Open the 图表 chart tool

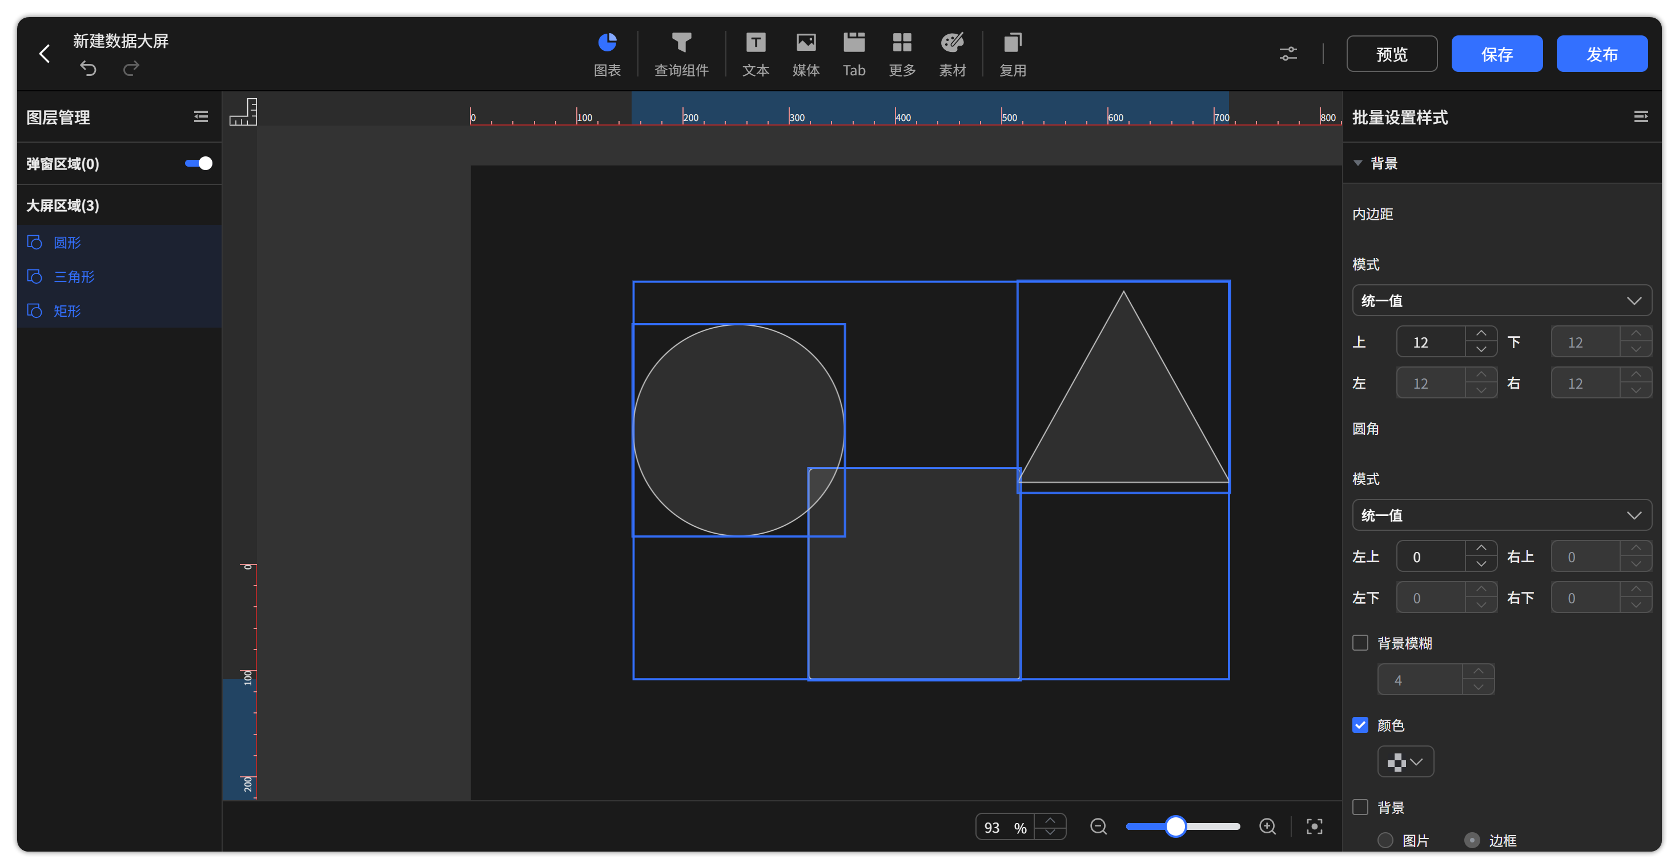[607, 55]
